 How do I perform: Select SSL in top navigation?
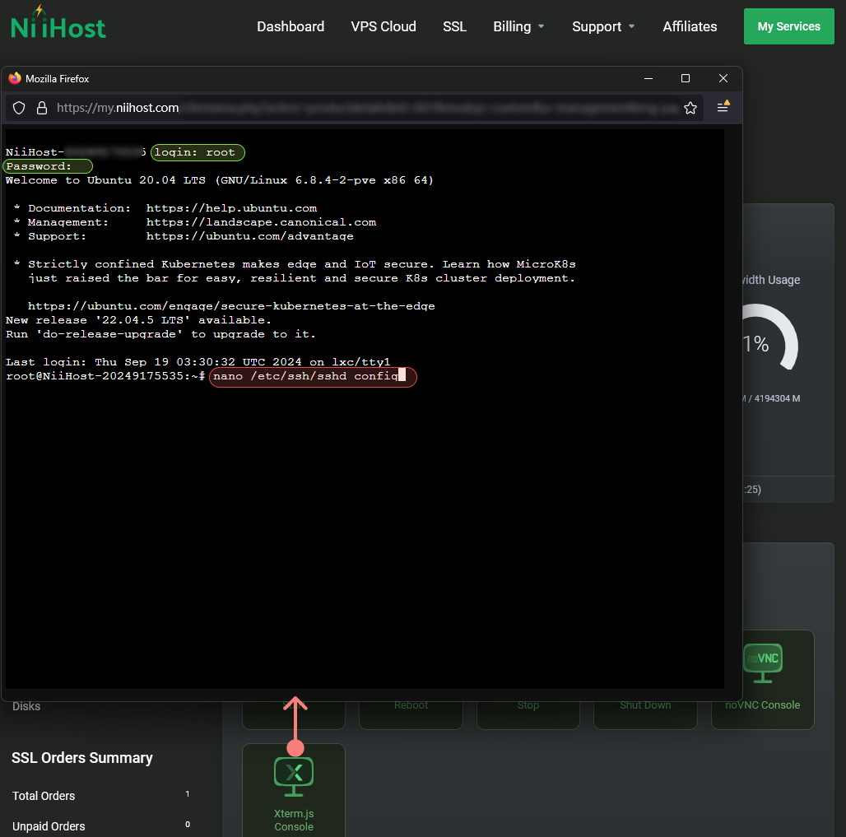454,26
